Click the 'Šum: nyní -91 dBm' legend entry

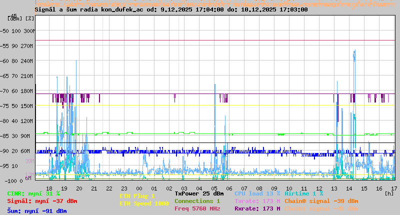pyautogui.click(x=36, y=211)
